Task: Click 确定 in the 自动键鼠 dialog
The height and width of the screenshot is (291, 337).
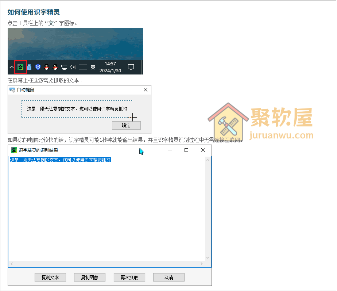Action: pos(126,125)
